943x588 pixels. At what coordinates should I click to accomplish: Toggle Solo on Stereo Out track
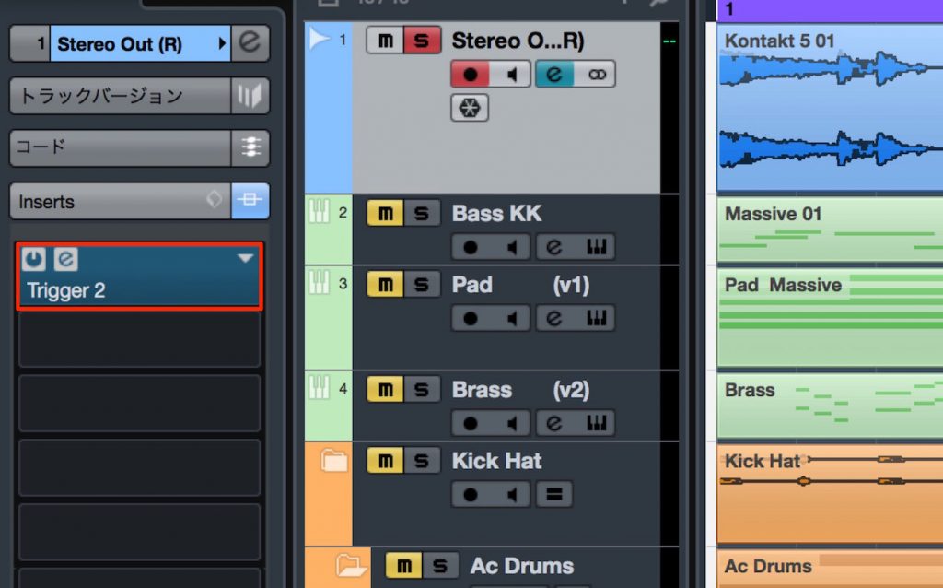422,41
